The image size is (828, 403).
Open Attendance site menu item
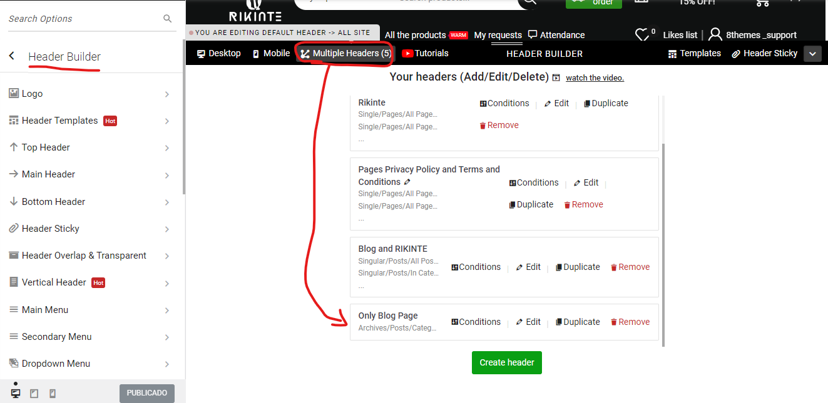coord(556,35)
